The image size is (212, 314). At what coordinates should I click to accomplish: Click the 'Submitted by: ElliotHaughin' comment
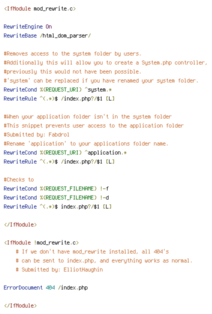pos(59,269)
